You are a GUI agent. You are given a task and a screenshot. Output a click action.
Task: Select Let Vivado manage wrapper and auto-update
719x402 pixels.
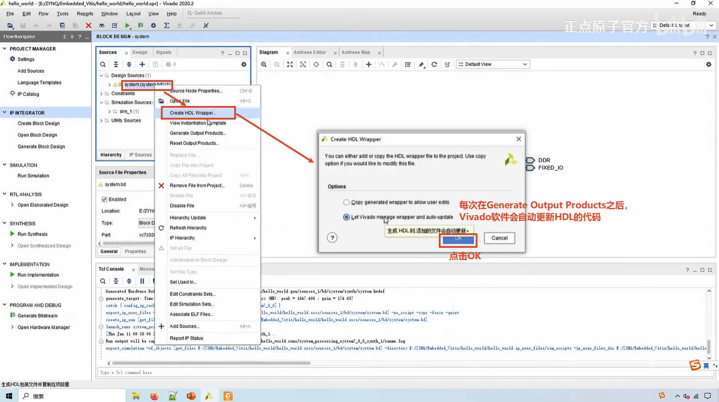(x=346, y=217)
